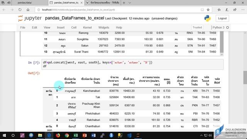Click into the In [7] code cell
Image resolution: width=247 pixels, height=139 pixels.
click(x=132, y=64)
